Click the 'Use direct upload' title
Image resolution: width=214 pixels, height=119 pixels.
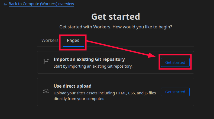point(72,86)
